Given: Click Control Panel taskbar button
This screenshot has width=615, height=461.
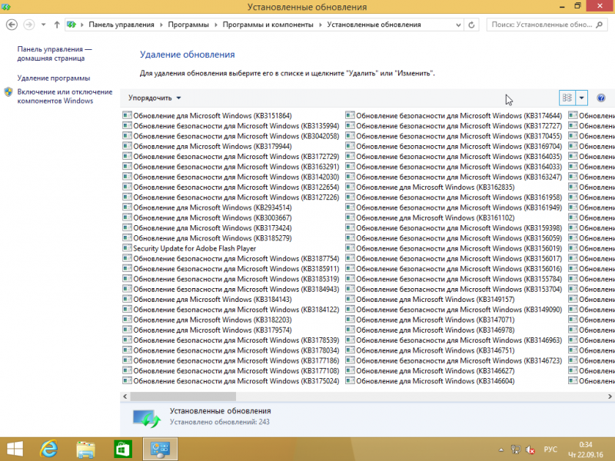Looking at the screenshot, I should 160,449.
